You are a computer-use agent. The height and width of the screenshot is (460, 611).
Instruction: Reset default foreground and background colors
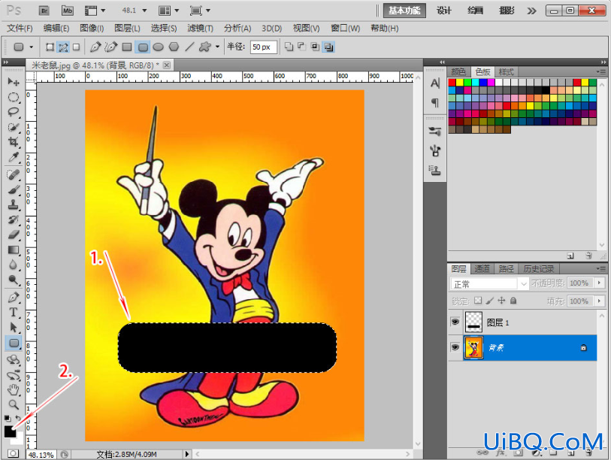8,419
